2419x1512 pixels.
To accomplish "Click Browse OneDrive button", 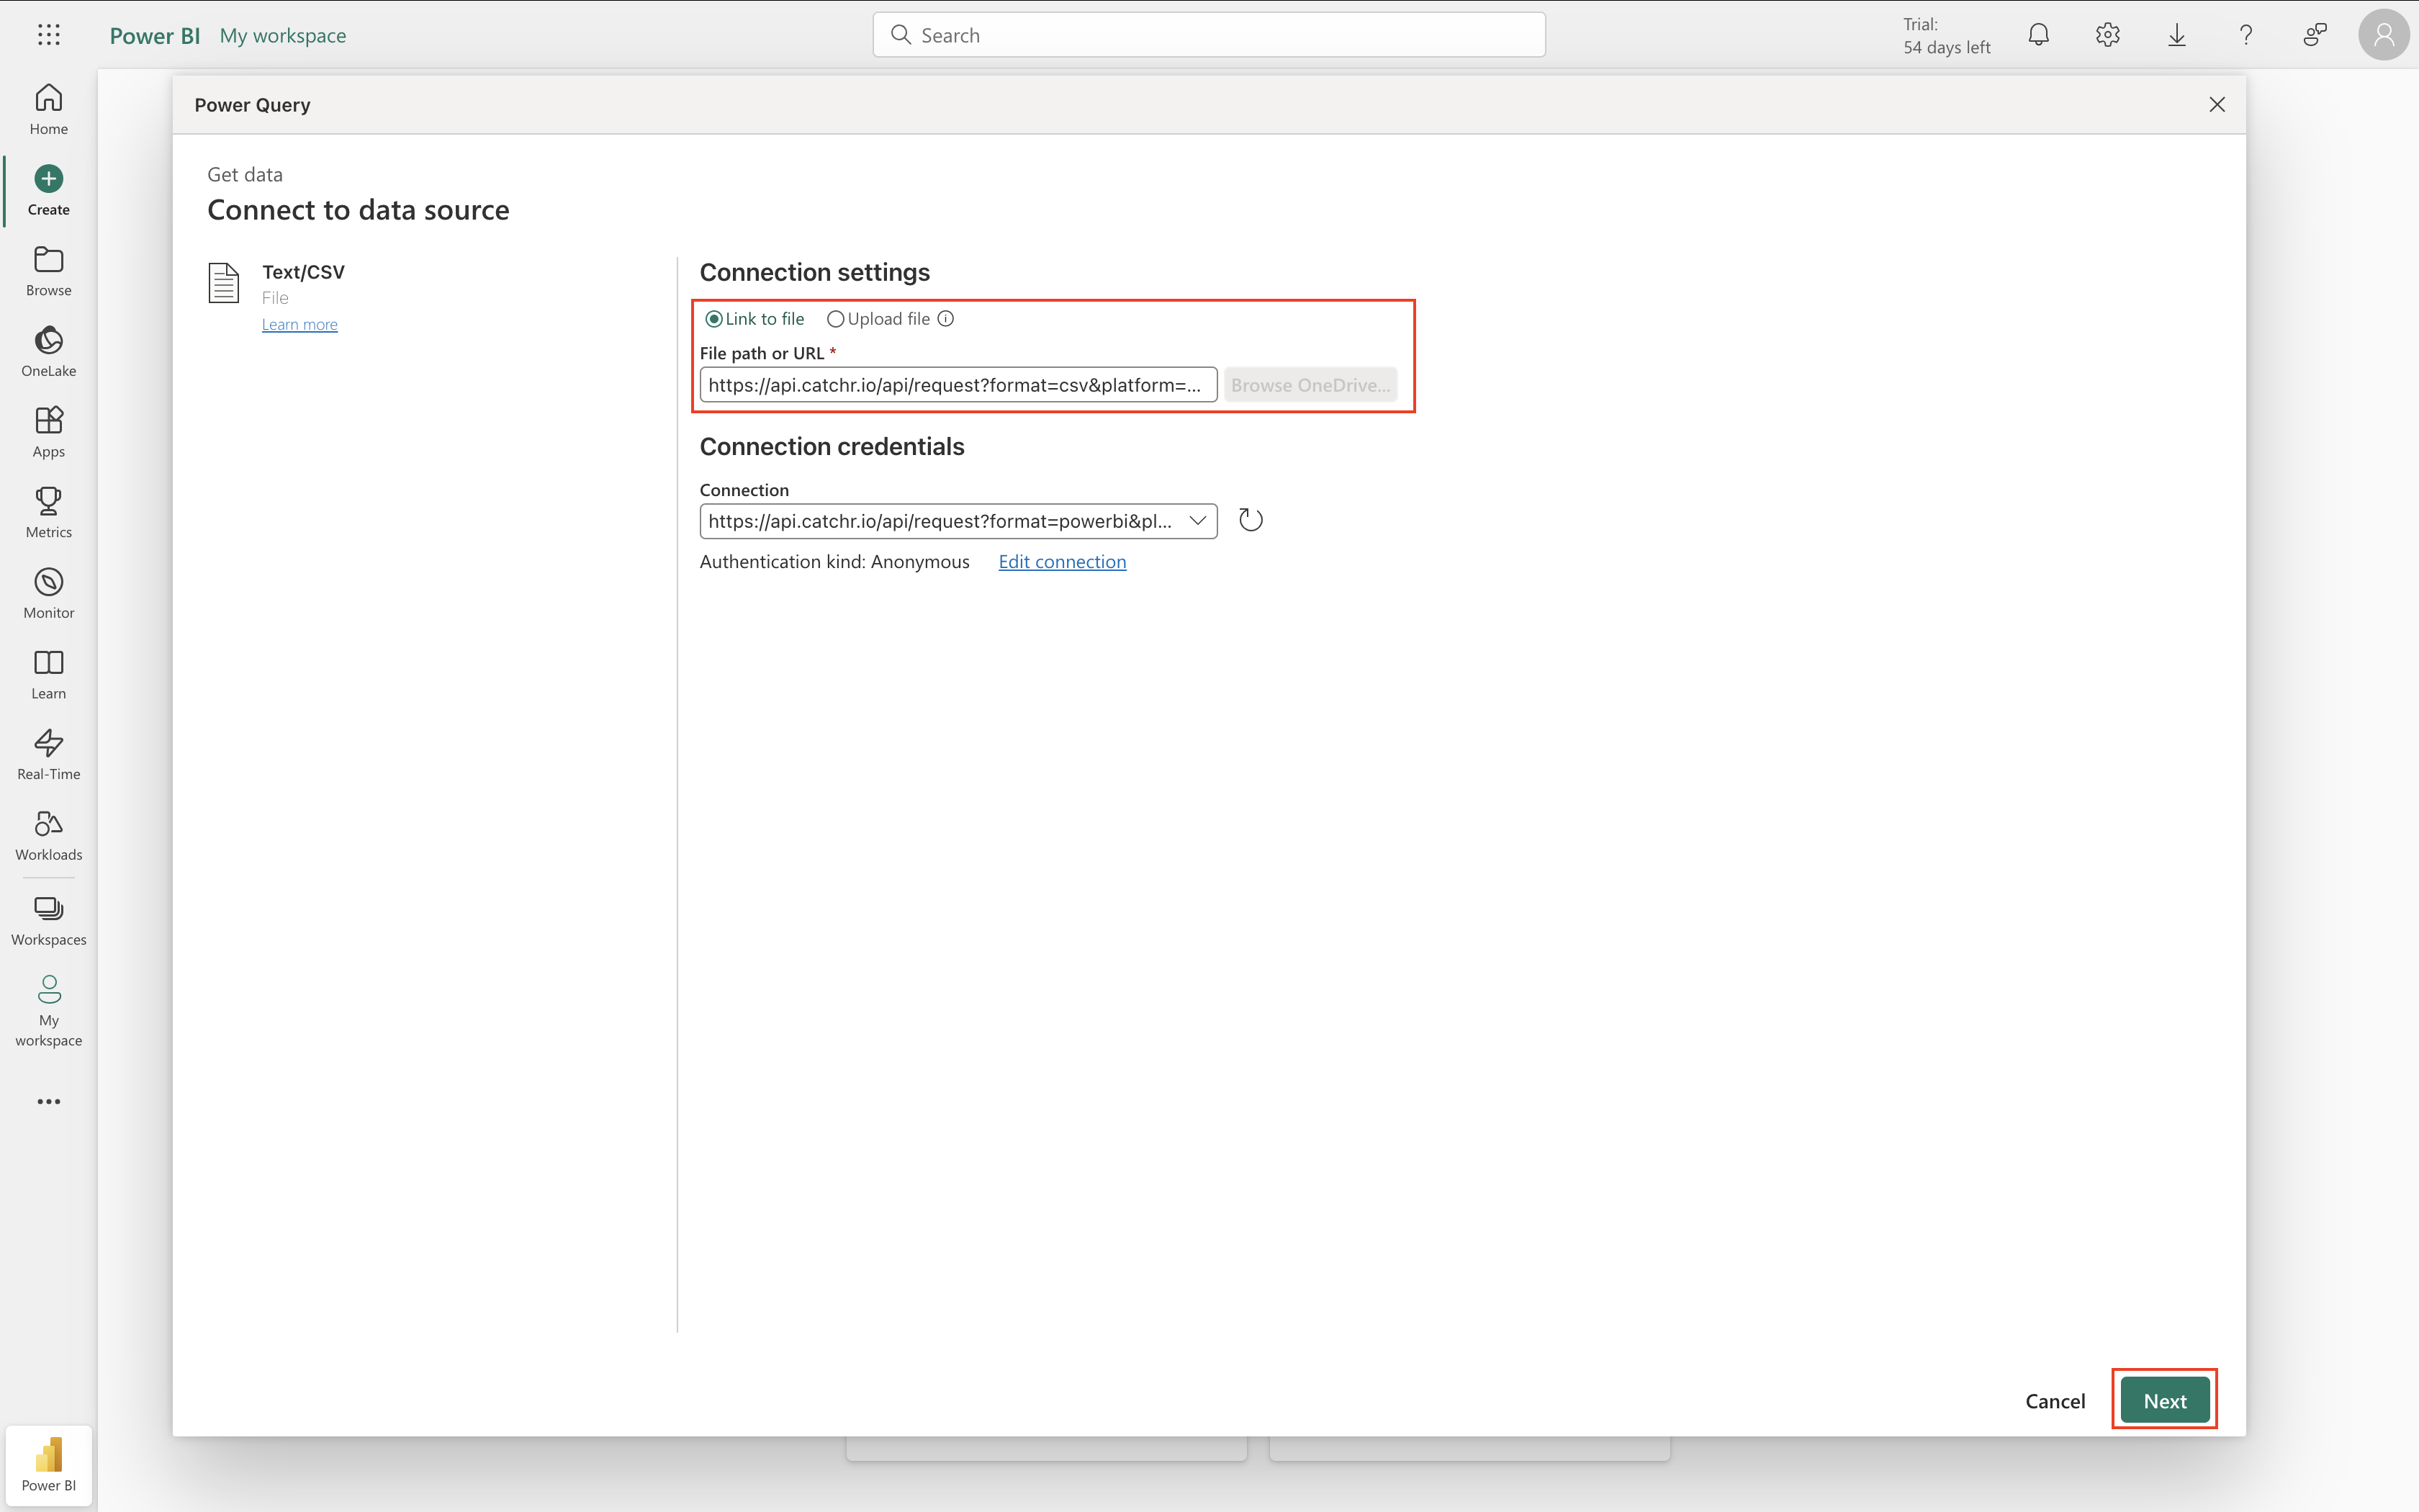I will [1310, 385].
